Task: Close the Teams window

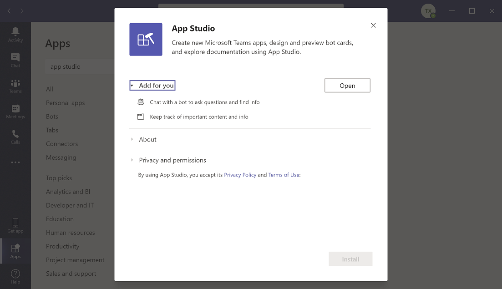Action: (492, 11)
